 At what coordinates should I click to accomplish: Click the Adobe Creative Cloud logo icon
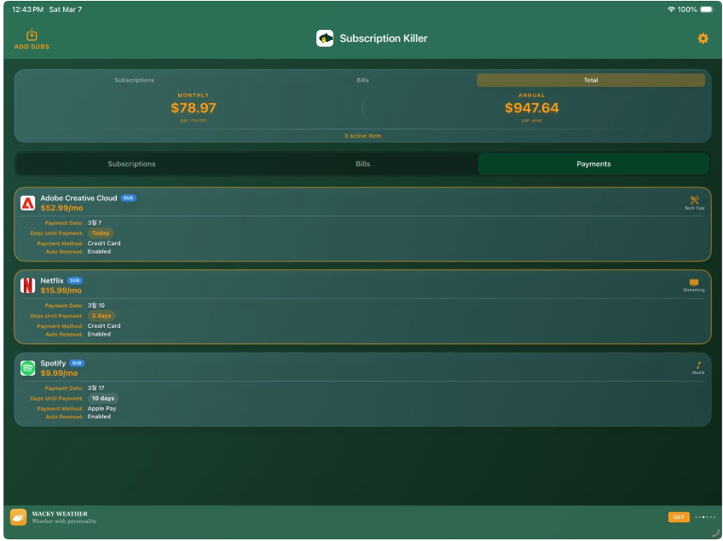(x=27, y=203)
